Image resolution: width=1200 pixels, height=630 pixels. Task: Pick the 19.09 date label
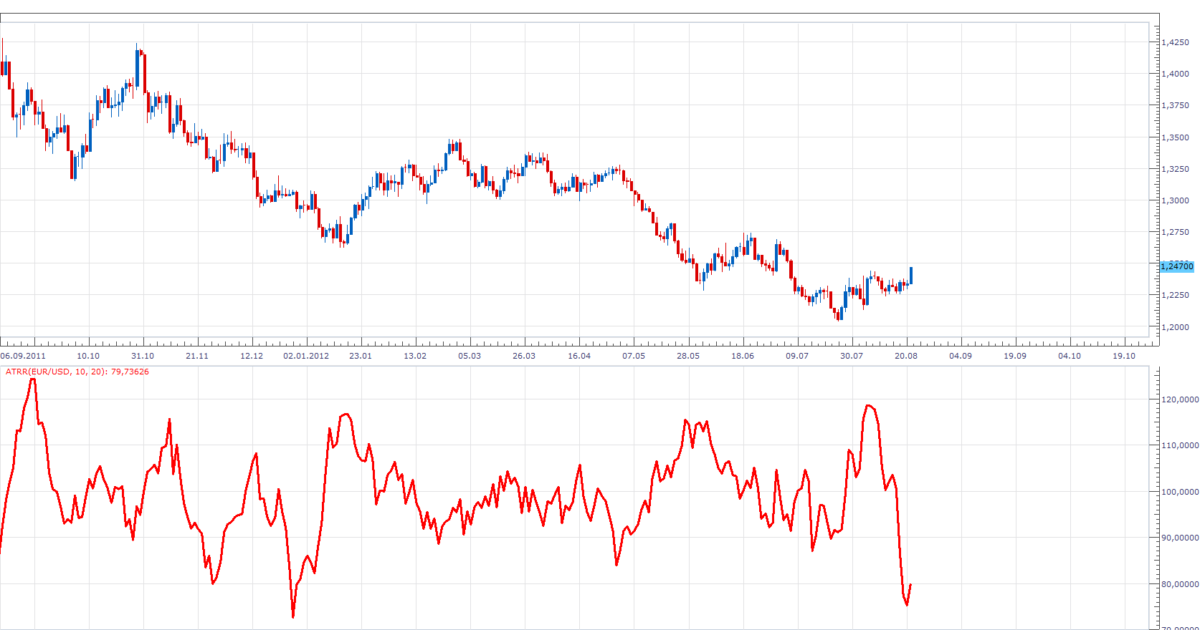pos(1015,356)
